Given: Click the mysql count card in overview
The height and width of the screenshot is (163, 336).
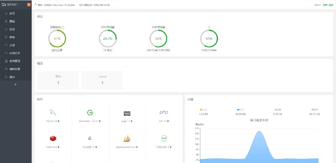Looking at the screenshot, I should coord(102,80).
